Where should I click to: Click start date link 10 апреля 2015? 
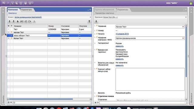click(122, 34)
